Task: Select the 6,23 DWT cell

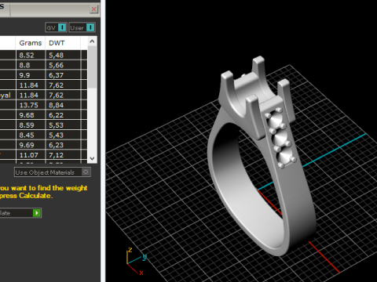Action: point(63,145)
